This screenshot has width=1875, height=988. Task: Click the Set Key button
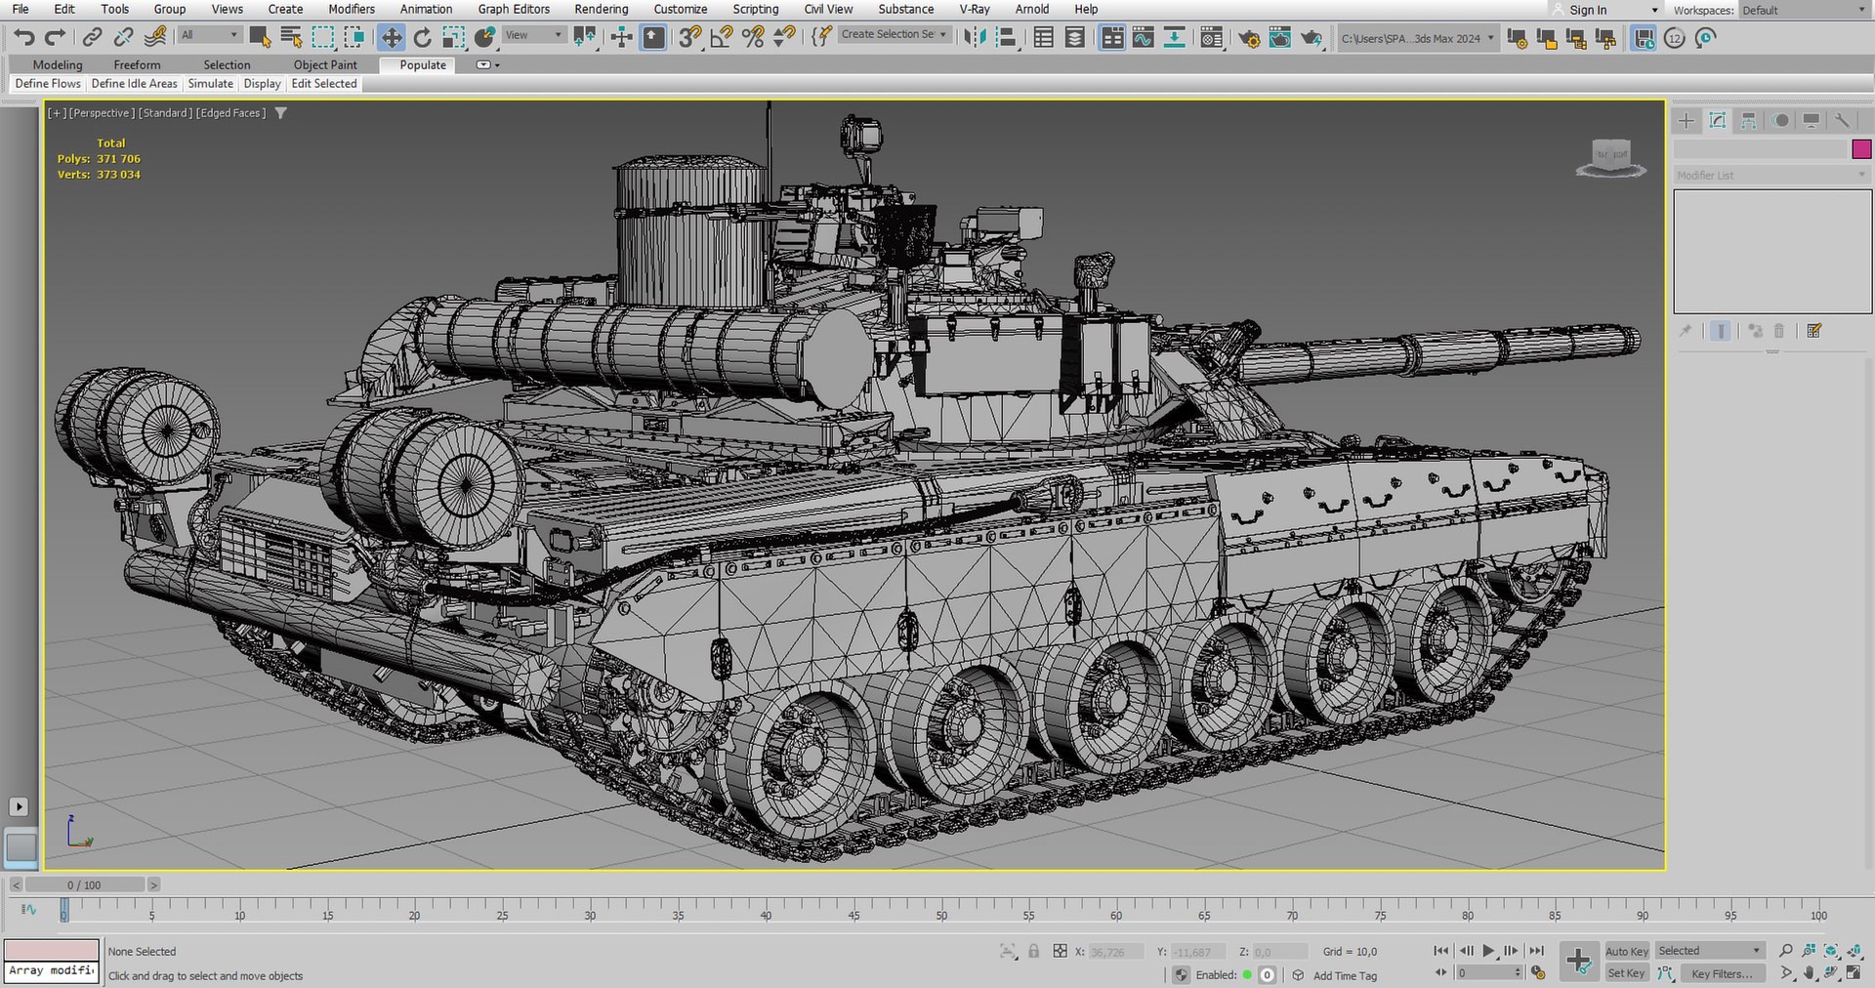click(1626, 973)
